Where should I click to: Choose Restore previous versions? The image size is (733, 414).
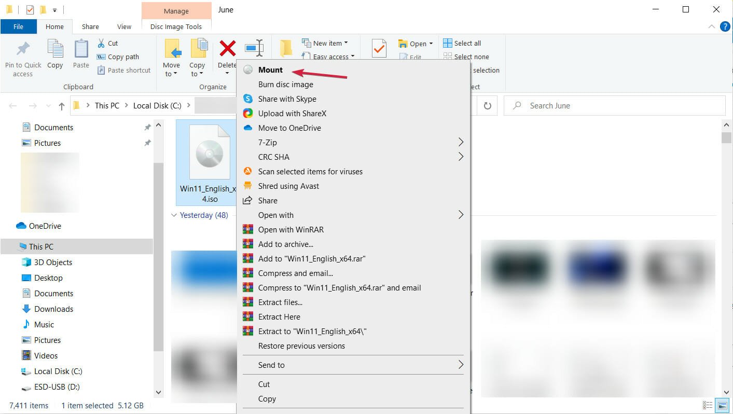coord(353,346)
